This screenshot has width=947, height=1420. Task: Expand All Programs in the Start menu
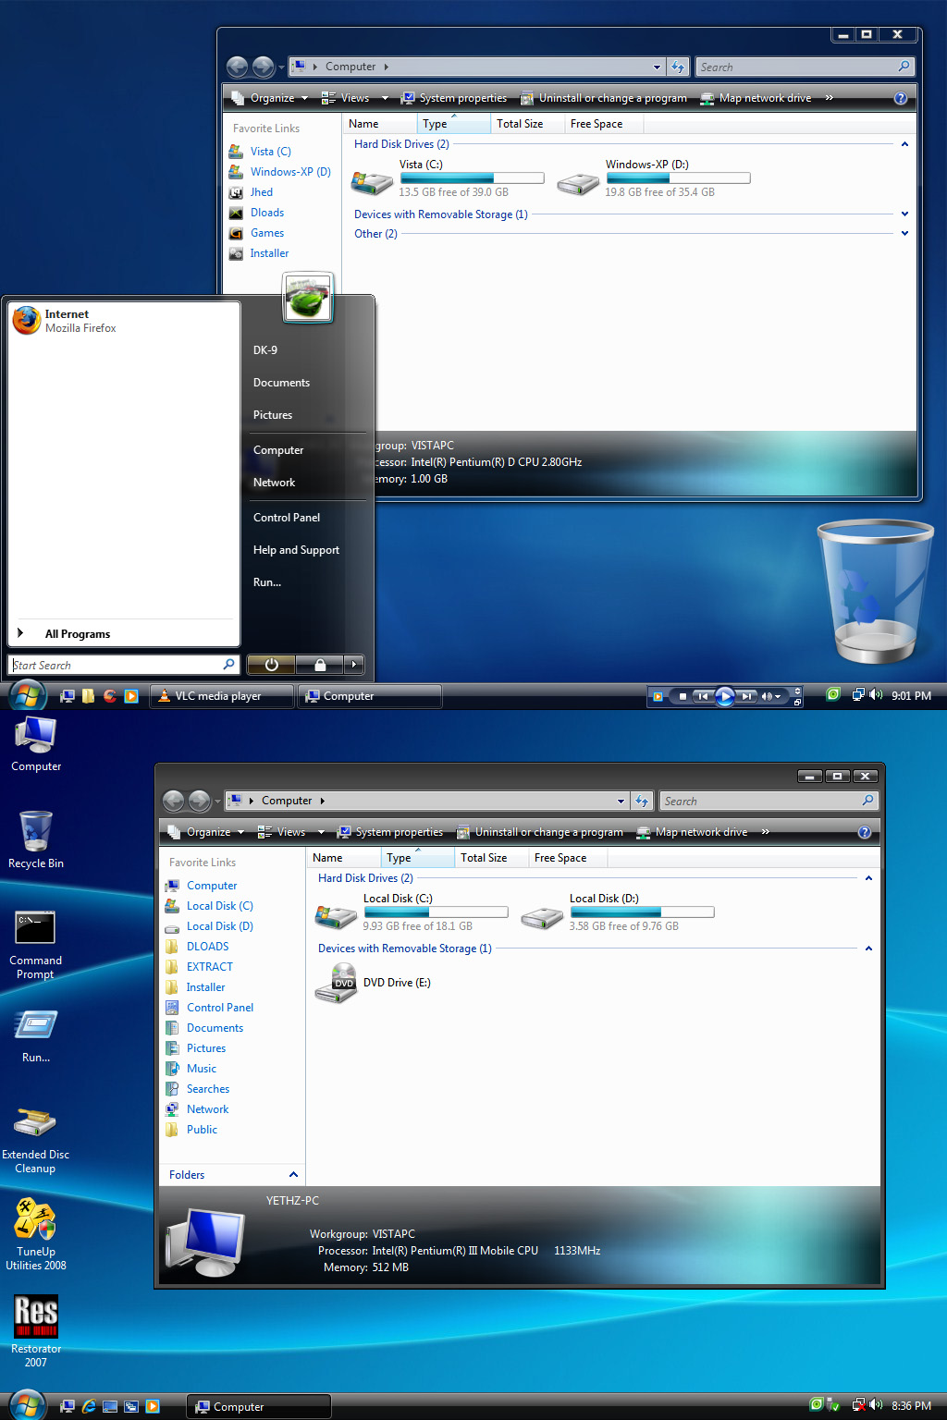[x=77, y=634]
